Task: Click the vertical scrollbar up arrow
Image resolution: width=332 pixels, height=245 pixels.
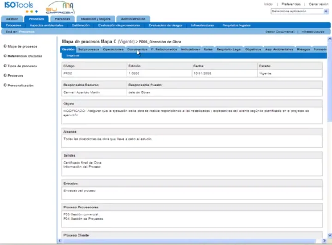Action: tap(329, 39)
